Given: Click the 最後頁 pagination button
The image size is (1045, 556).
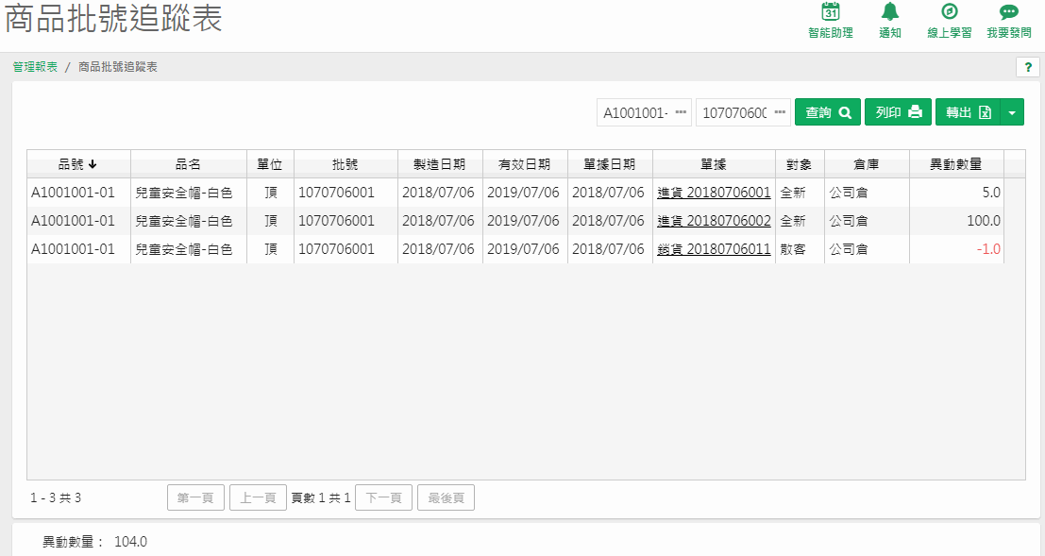Looking at the screenshot, I should 446,498.
